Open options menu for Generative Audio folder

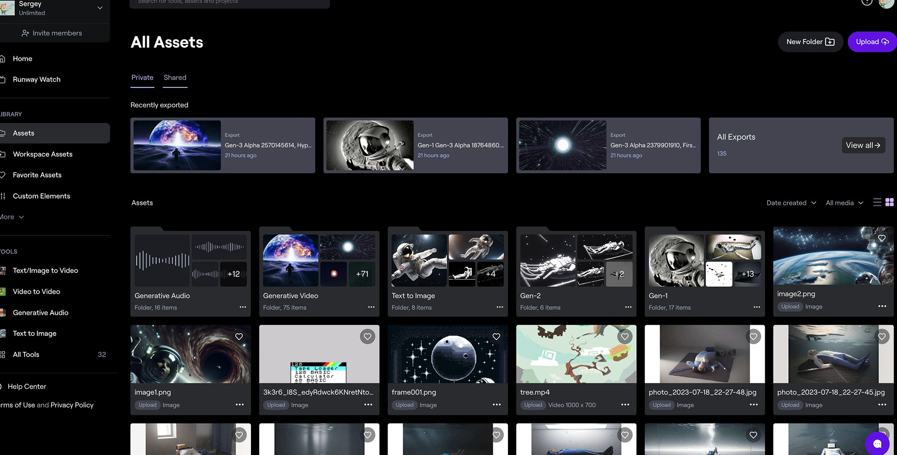(242, 307)
